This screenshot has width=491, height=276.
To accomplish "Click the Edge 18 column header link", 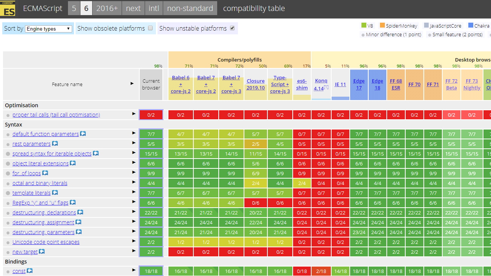I will [377, 85].
